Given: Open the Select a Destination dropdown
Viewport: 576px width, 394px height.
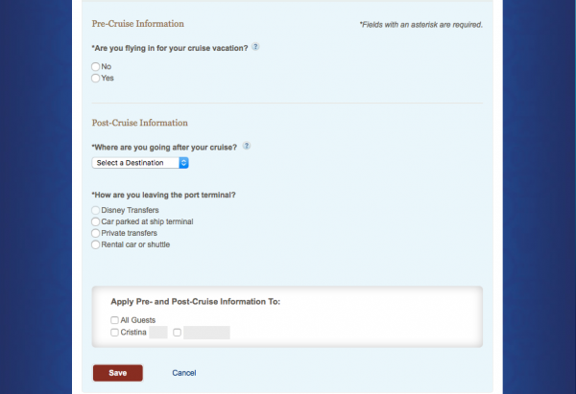Looking at the screenshot, I should click(x=140, y=163).
